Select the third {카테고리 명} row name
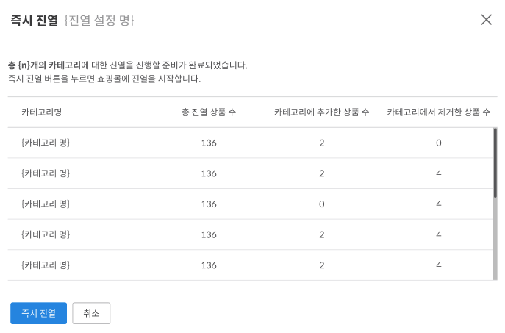The height and width of the screenshot is (333, 505). tap(46, 204)
